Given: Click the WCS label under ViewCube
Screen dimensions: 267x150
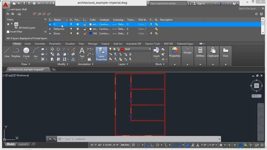Looking at the screenshot, I should [x=257, y=96].
